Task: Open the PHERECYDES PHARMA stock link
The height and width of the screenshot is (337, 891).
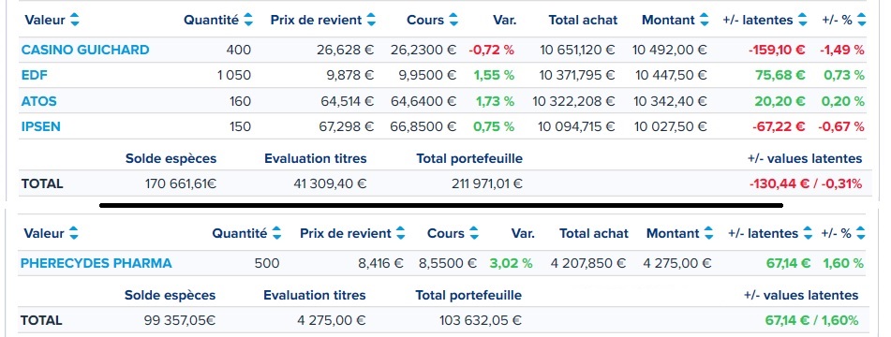Action: [96, 263]
